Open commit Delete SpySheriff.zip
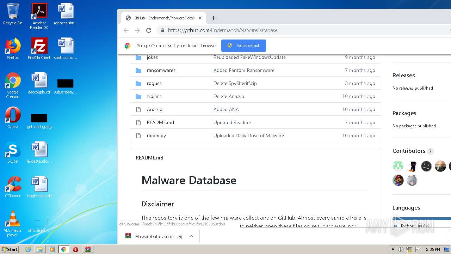 tap(235, 83)
